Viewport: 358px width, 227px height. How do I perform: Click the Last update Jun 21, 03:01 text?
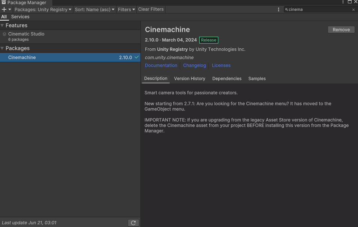point(29,223)
